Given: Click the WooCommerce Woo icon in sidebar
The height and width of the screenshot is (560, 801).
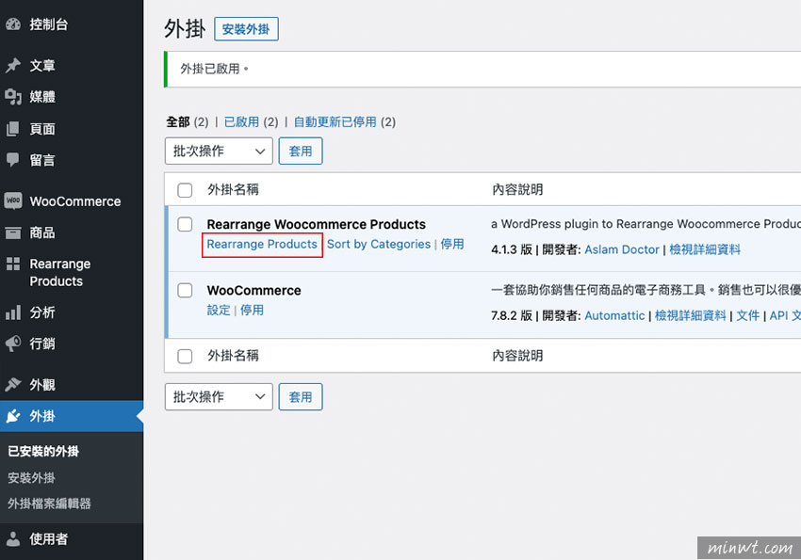Looking at the screenshot, I should 13,200.
